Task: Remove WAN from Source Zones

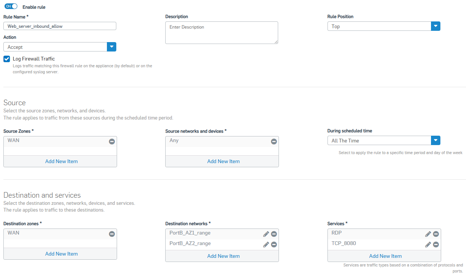Action: point(112,141)
